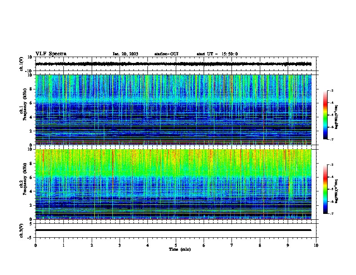Click the ch.1 voltage waveform trace
Viewport: 356px width, 275px height.
click(x=173, y=64)
